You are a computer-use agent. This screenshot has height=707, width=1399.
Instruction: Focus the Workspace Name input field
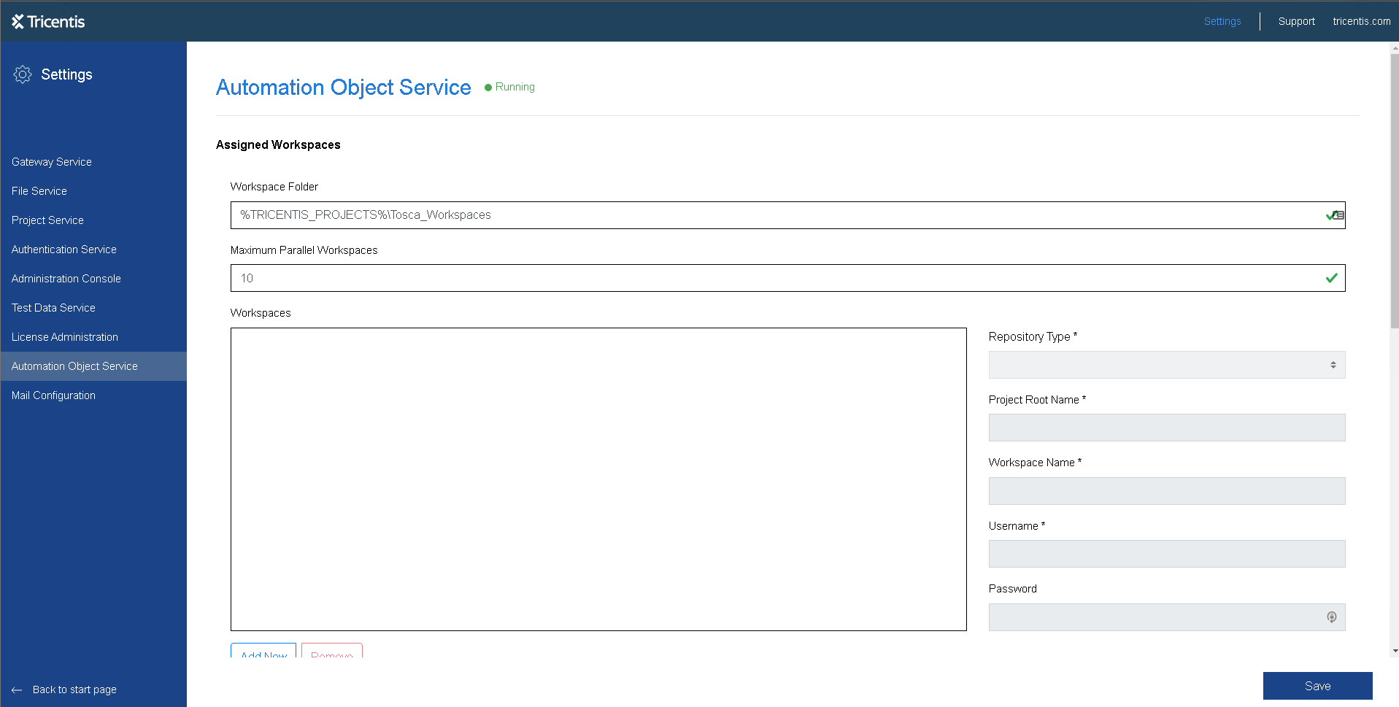click(x=1166, y=491)
